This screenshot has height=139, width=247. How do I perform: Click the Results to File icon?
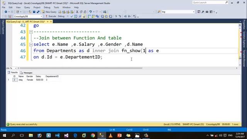tap(111, 16)
